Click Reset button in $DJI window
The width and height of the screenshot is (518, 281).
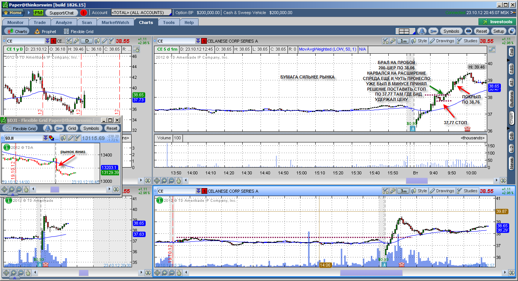(x=112, y=128)
